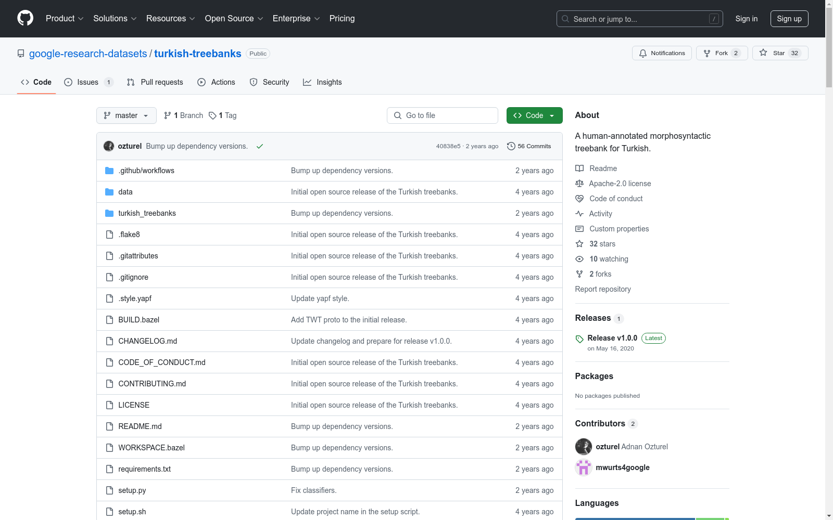Click the history clock icon beside 56 Commits
Screen dimensions: 833x520
(511, 146)
